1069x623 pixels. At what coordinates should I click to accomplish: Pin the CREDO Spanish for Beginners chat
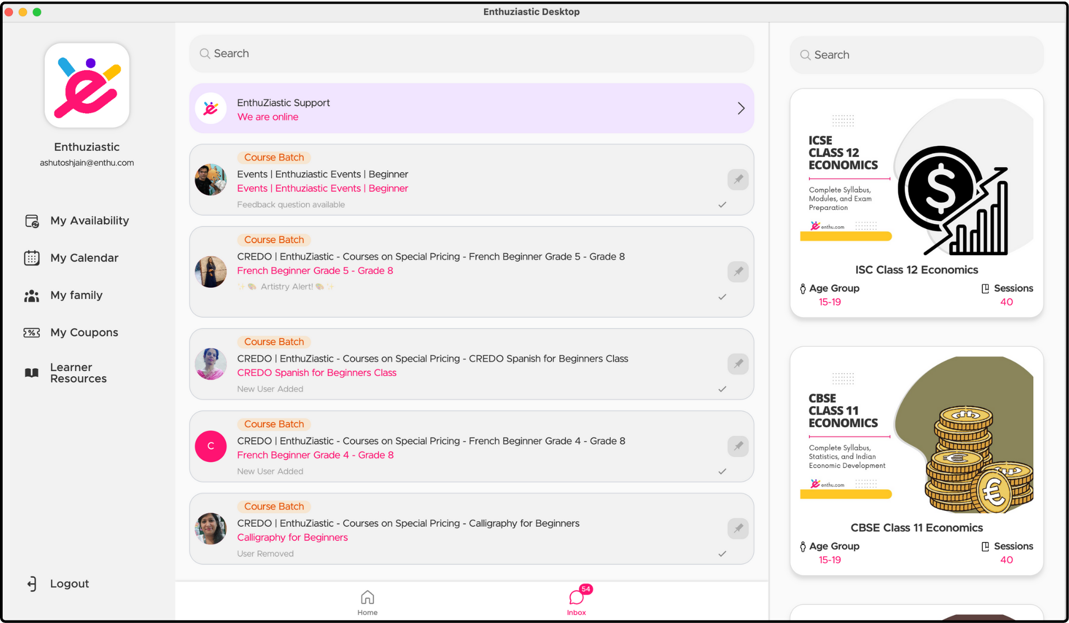[738, 364]
